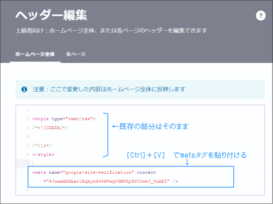Click the metaタグを貼り付ける annotation text
273x204 pixels.
210,155
